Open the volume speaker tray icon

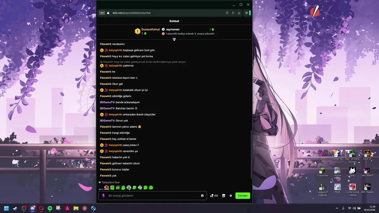tap(354, 208)
